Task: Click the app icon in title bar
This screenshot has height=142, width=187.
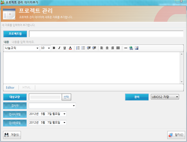Action: point(3,2)
